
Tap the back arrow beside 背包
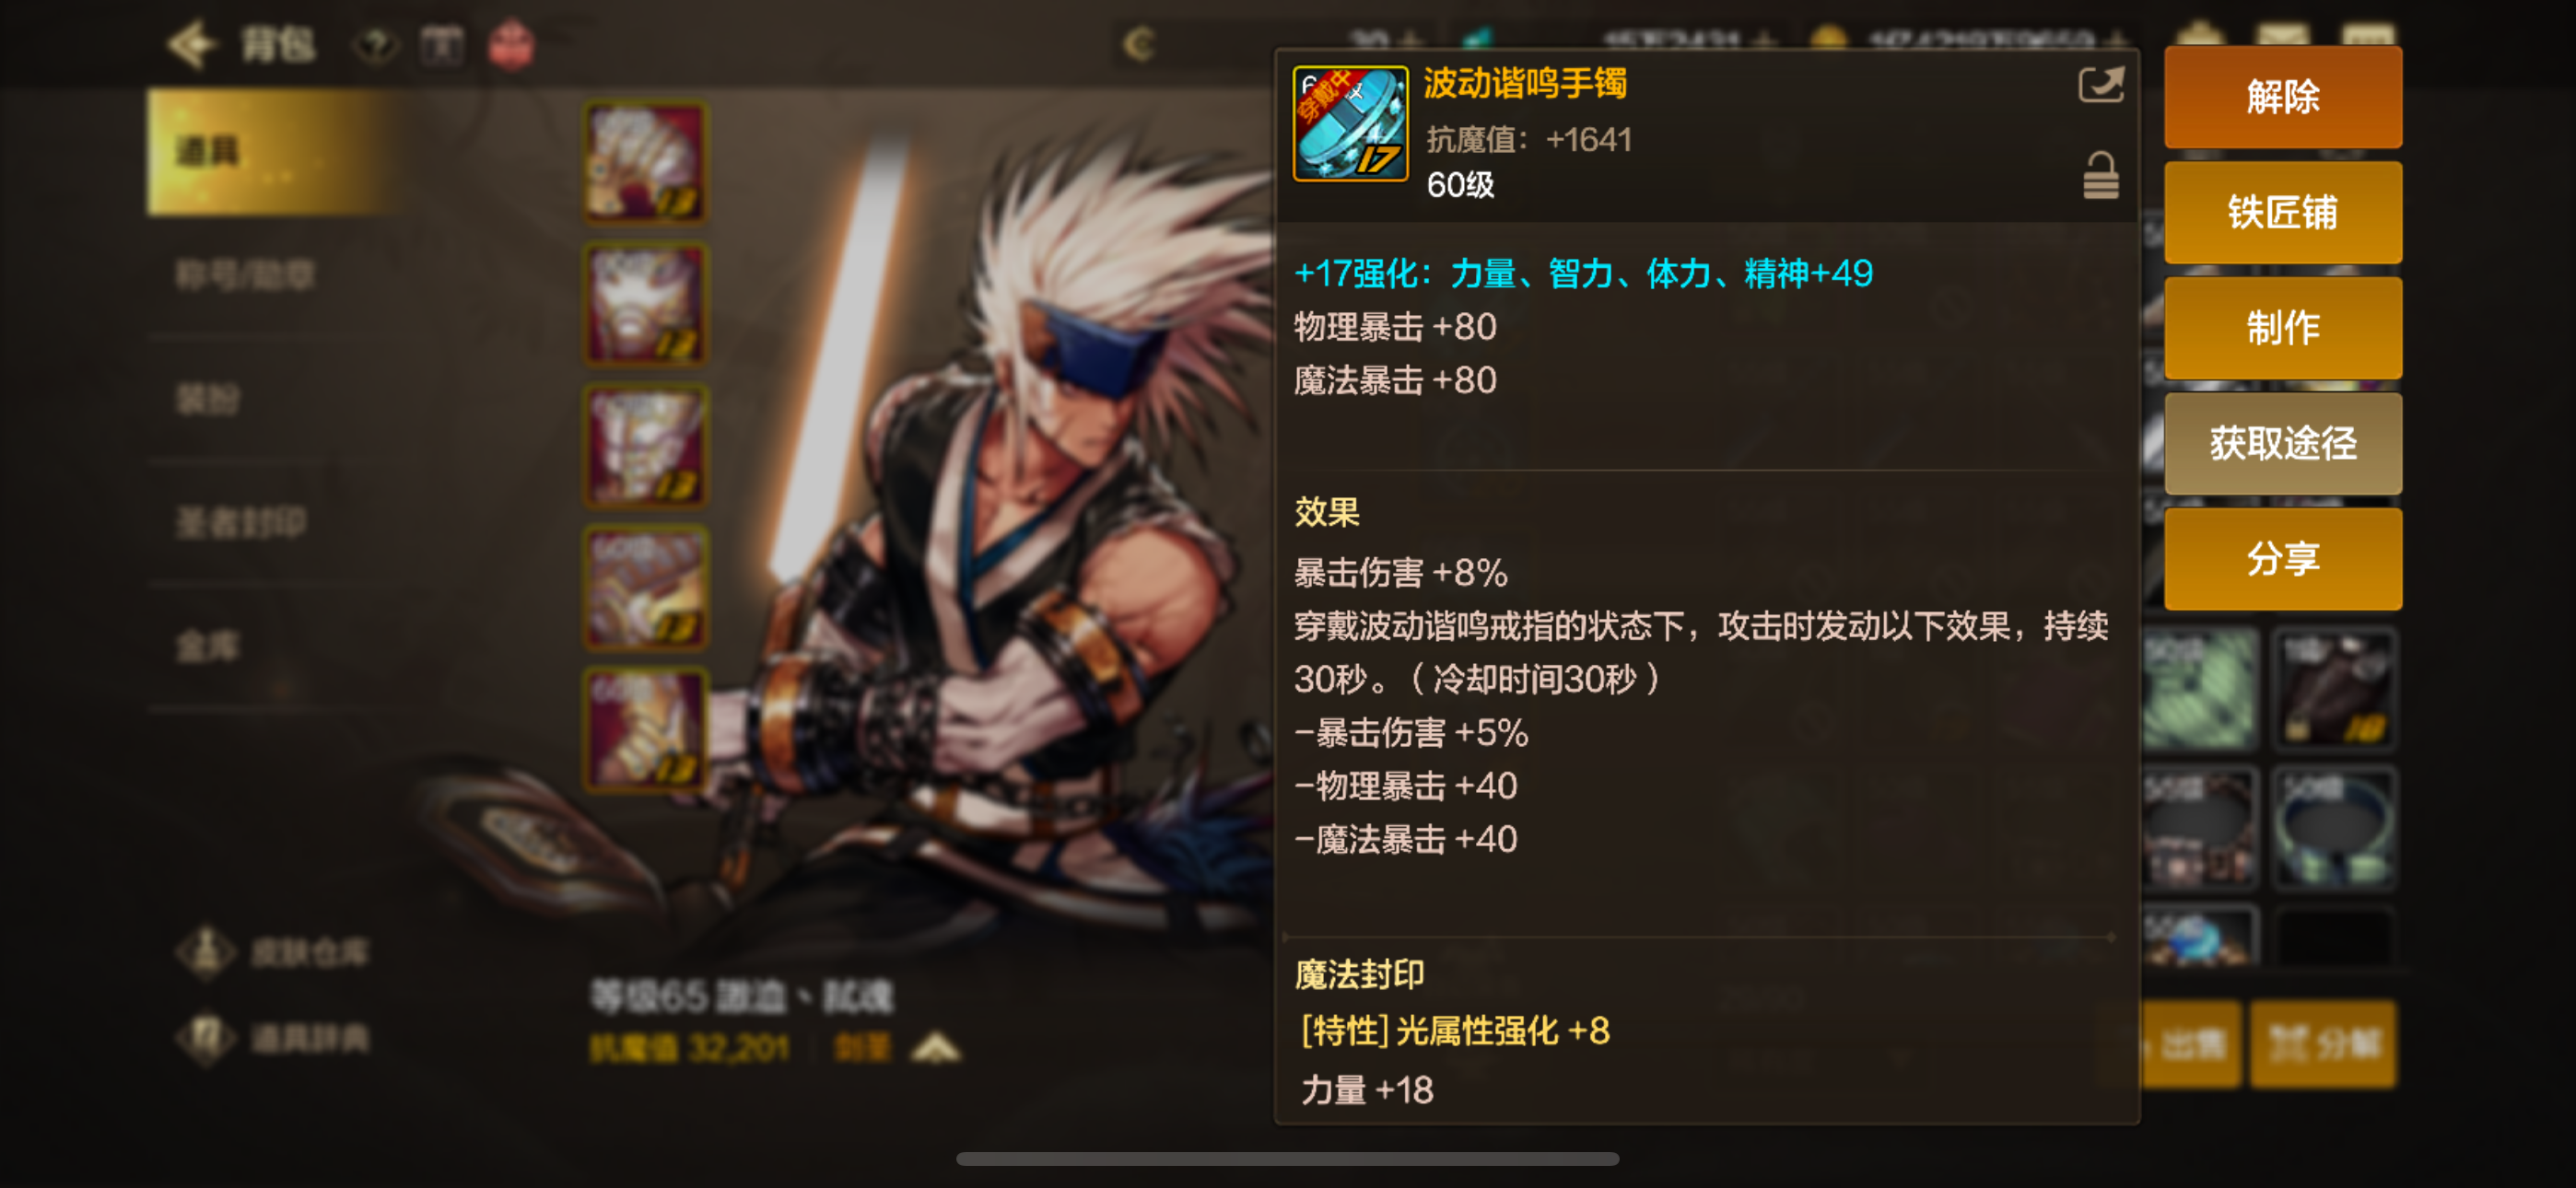[193, 44]
